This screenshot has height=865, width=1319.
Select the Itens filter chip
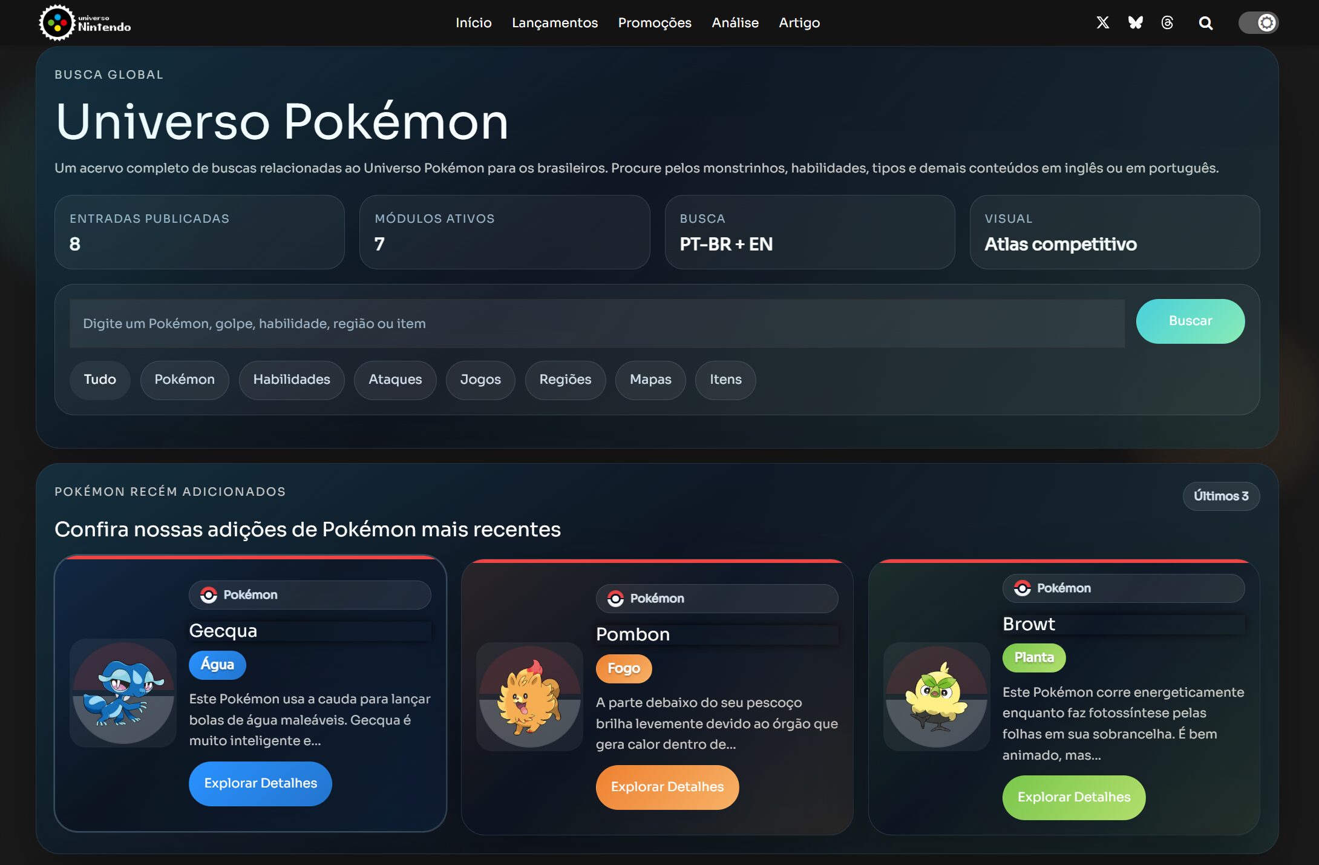point(725,380)
